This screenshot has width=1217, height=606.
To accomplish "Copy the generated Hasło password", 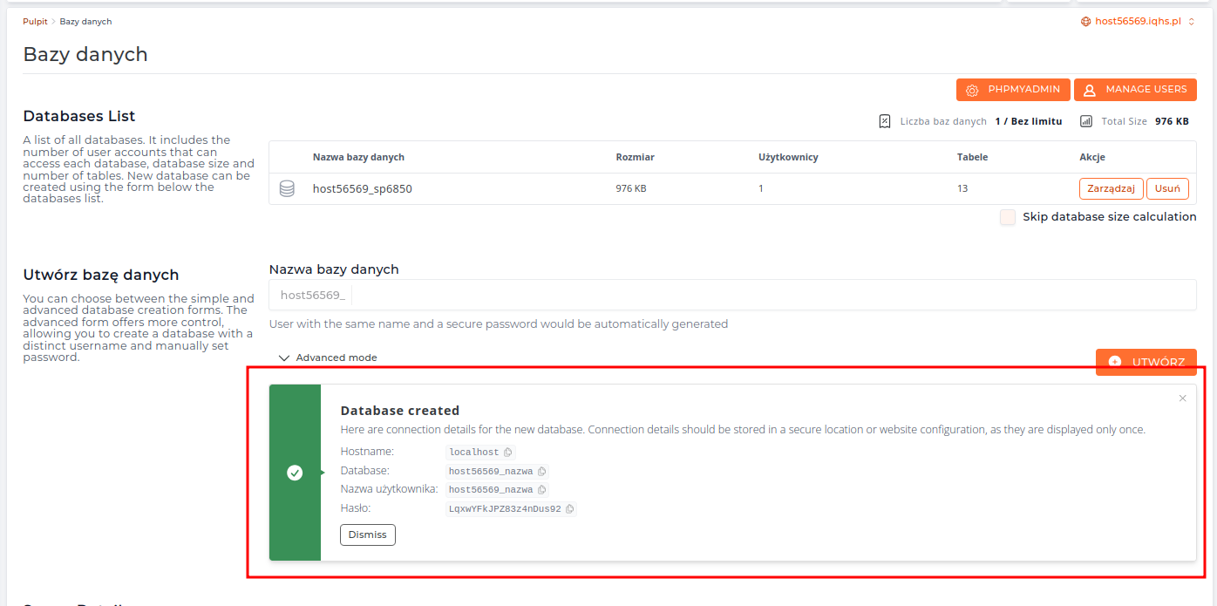I will pos(569,509).
